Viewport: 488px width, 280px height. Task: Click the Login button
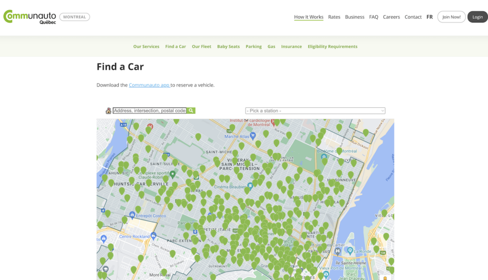click(x=477, y=17)
